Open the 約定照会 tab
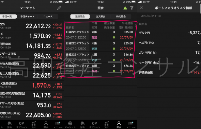The height and width of the screenshot is (129, 201). pyautogui.click(x=121, y=17)
